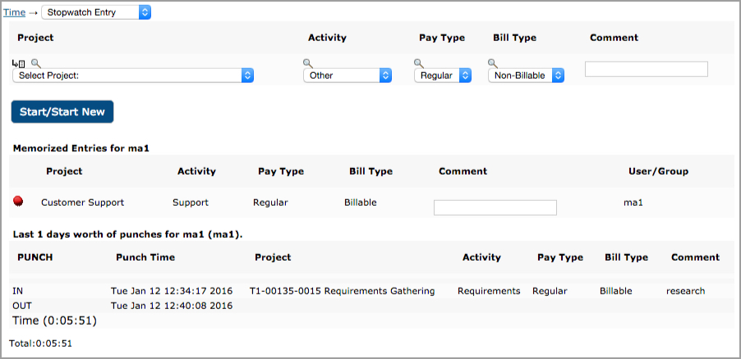The height and width of the screenshot is (359, 741).
Task: Click the magnifier icon above the Pay Type dropdown
Action: [x=419, y=63]
